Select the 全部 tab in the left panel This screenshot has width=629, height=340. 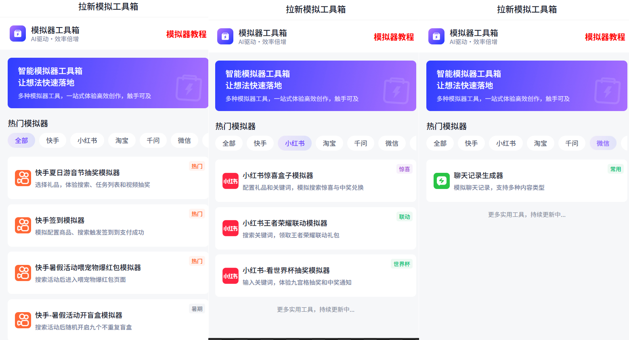point(21,141)
